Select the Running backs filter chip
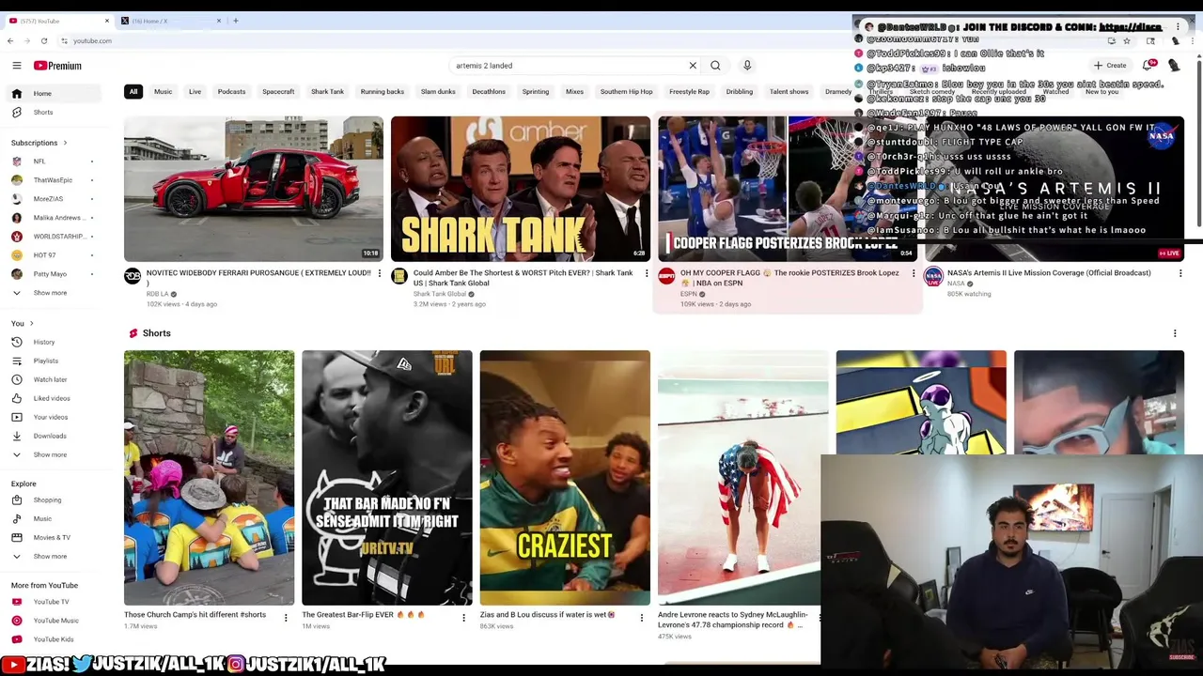Image resolution: width=1203 pixels, height=676 pixels. tap(382, 92)
